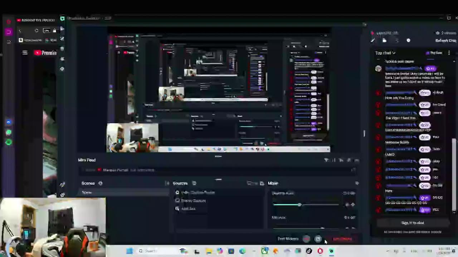The image size is (458, 257).
Task: Click the red streaming button
Action: [342, 239]
